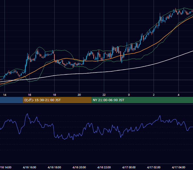Image resolution: width=193 pixels, height=170 pixels.
Task: Click the oscillator peak near 4/17 02:30
Action: [x=160, y=115]
